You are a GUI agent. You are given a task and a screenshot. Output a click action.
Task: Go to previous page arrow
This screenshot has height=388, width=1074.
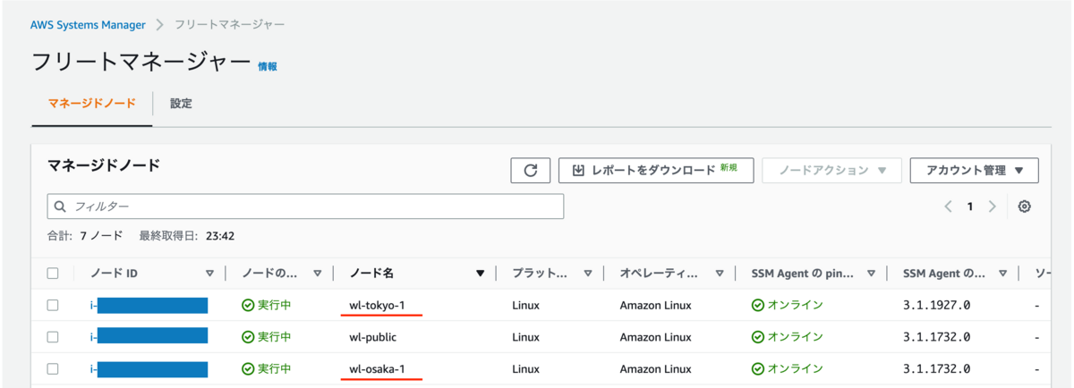point(949,207)
